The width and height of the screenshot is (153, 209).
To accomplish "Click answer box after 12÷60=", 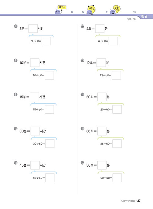I will [116, 75].
